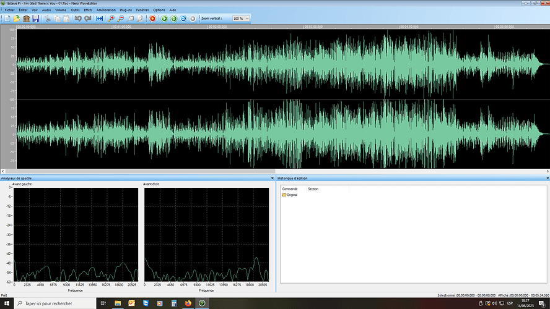Image resolution: width=550 pixels, height=309 pixels.
Task: Toggle loop playback with the blue button
Action: [183, 19]
